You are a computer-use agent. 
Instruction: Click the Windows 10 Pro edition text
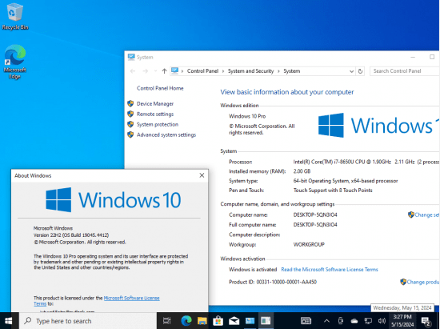tap(247, 116)
